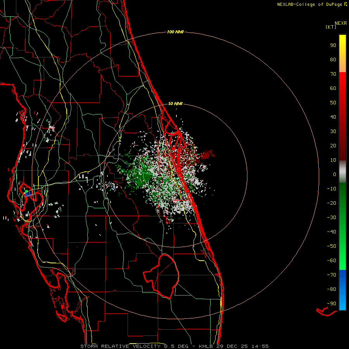Image resolution: width=349 pixels, height=349 pixels.
Task: Click the STORM RELATIVE VELOCITY product title
Action: 120,346
